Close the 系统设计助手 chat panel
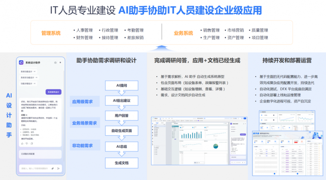This screenshot has width=326, height=180. 61,63
